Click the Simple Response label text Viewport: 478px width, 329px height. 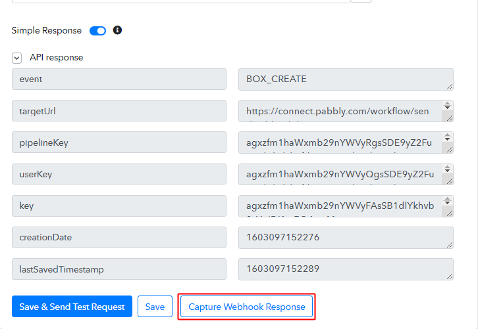point(47,31)
